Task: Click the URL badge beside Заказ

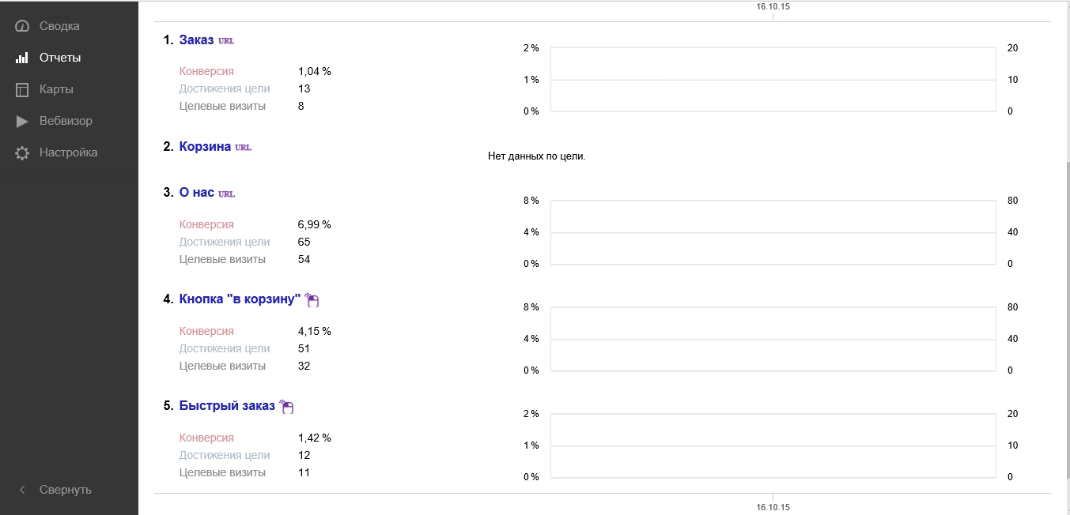Action: point(226,41)
